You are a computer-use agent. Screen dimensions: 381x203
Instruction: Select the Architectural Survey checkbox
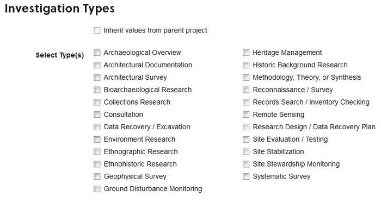(97, 77)
